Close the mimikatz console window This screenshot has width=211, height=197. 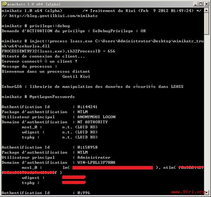point(207,4)
